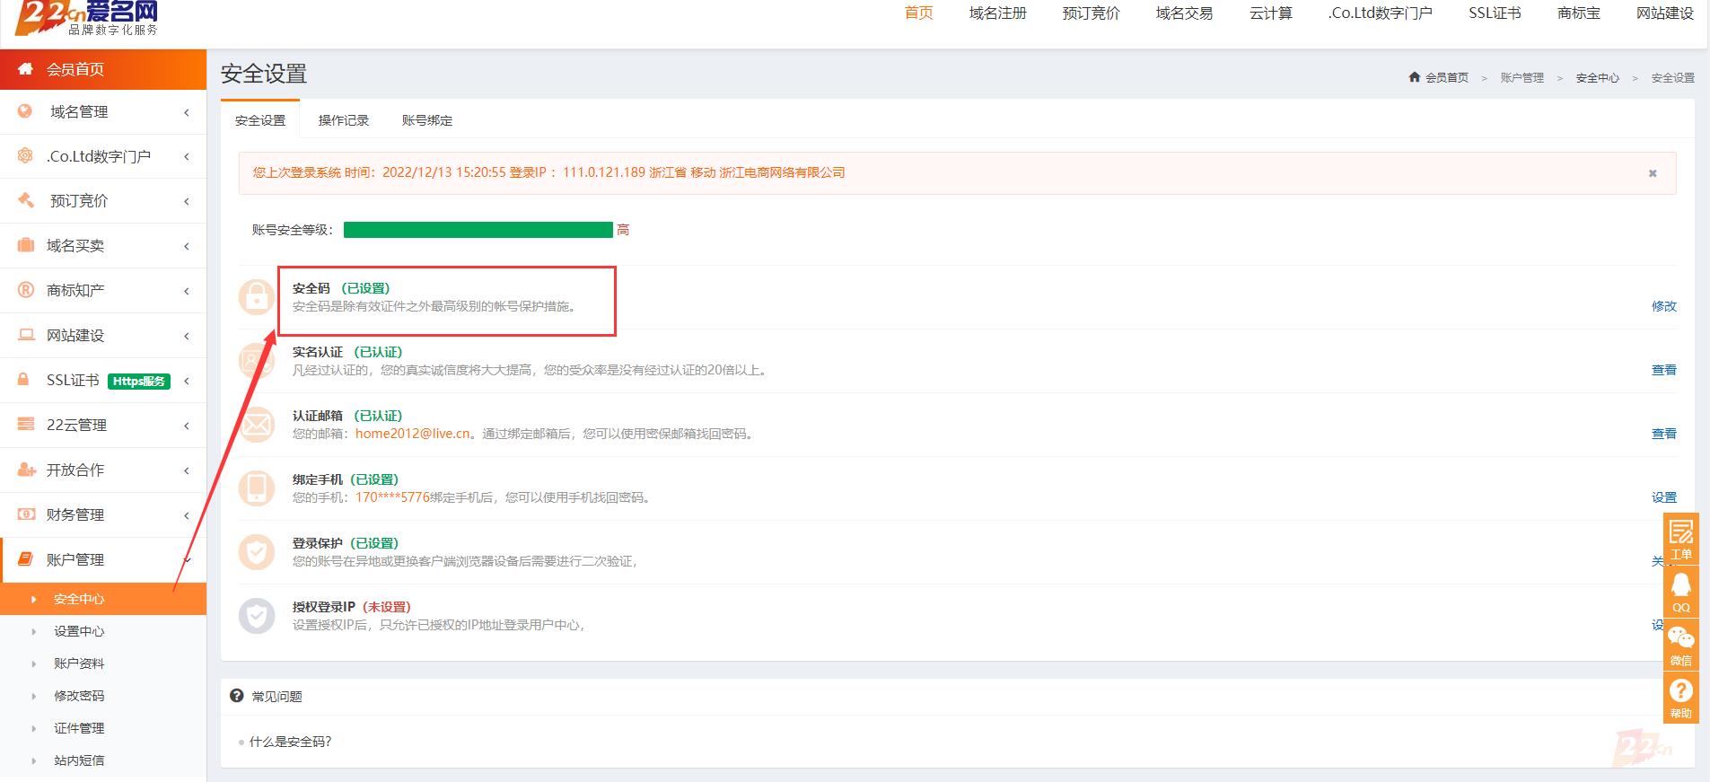
Task: Open the QQ contact floating widget
Action: 1681,592
